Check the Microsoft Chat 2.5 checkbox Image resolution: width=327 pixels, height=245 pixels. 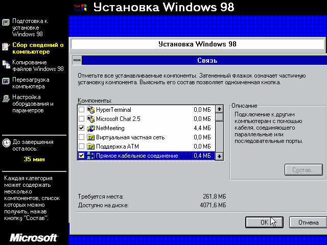click(82, 119)
